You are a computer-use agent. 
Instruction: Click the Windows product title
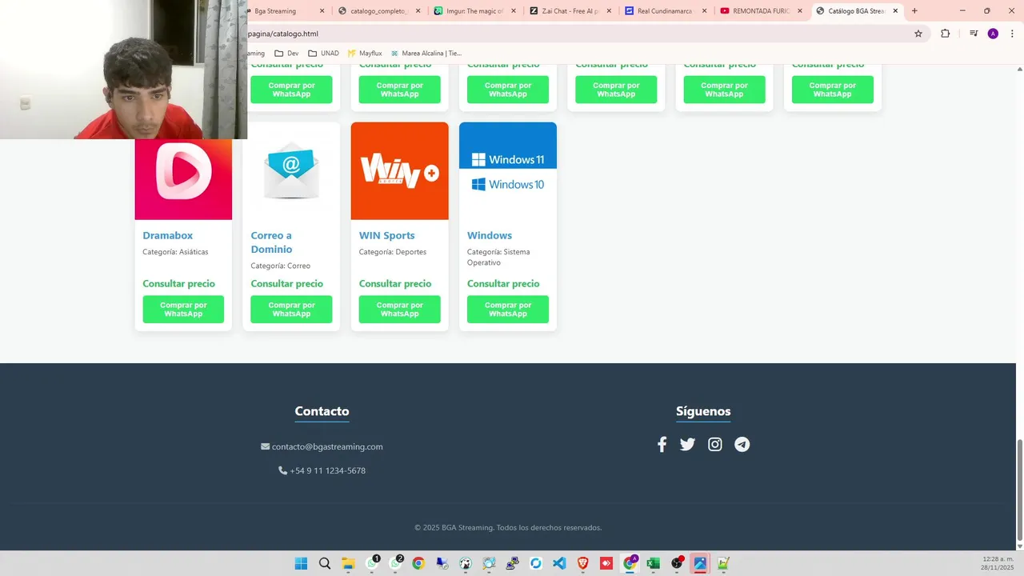click(x=490, y=235)
